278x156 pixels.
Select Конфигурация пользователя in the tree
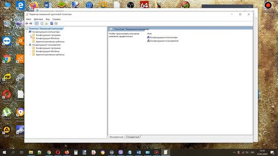(x=46, y=45)
